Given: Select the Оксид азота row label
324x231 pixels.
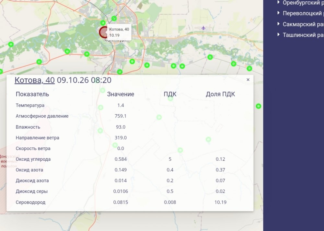Looking at the screenshot, I should coord(29,170).
